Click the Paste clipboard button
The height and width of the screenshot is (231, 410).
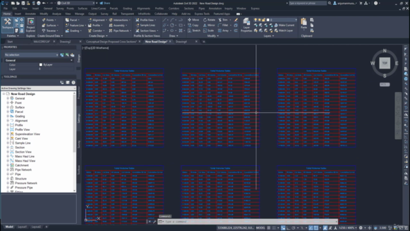pos(304,24)
